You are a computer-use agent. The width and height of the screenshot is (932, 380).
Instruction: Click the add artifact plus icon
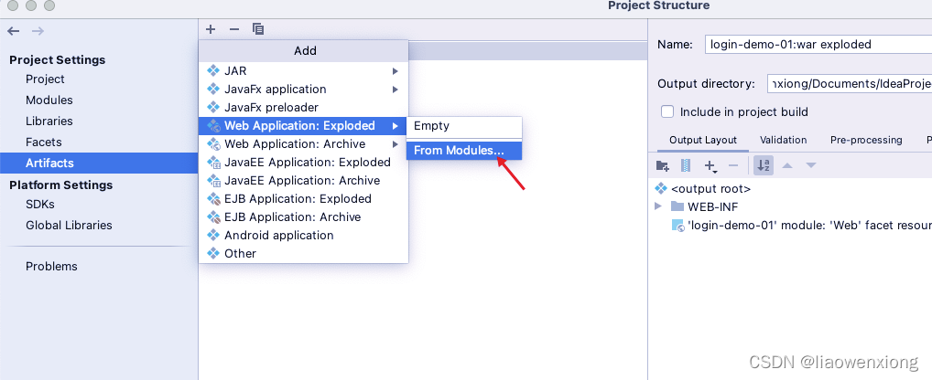click(211, 29)
